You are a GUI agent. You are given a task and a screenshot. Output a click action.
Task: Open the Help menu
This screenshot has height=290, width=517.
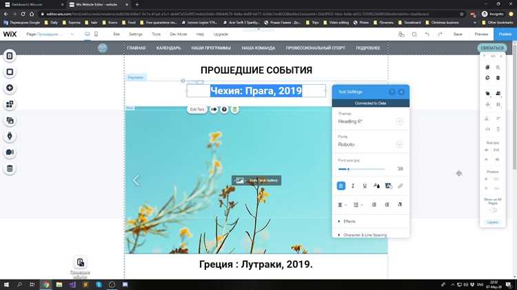(x=200, y=34)
